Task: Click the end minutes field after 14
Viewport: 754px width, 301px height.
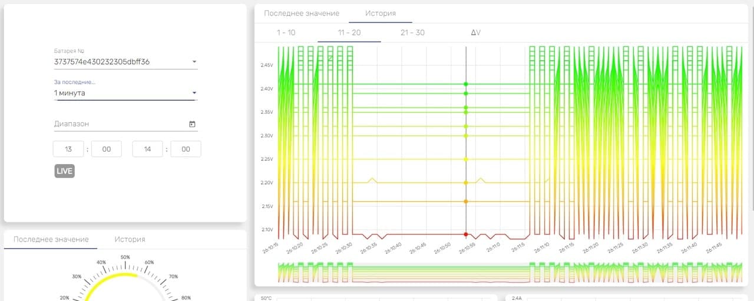Action: (x=186, y=149)
